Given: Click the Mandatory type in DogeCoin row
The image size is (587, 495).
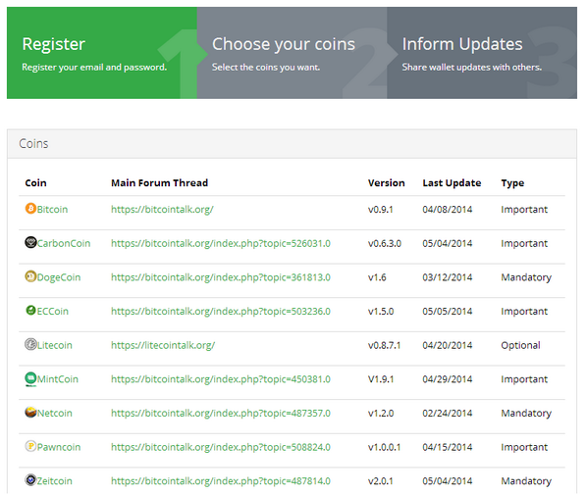Looking at the screenshot, I should coord(526,277).
